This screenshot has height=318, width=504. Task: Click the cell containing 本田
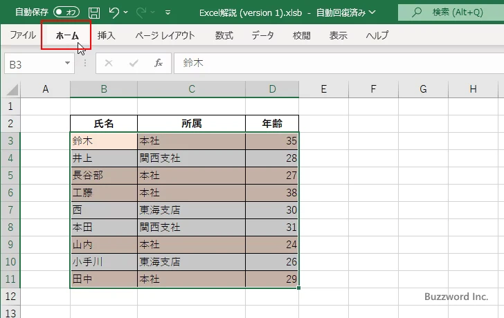[104, 227]
